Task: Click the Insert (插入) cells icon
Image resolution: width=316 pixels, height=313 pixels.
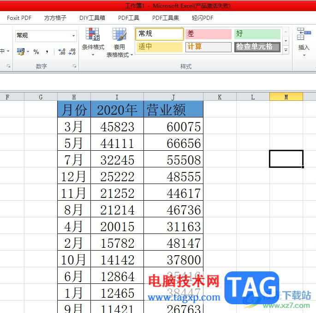Action: (304, 34)
